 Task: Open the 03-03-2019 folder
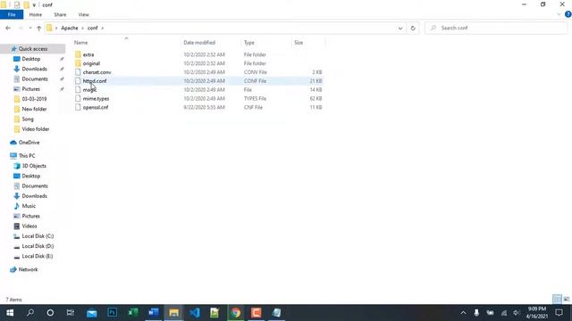(34, 99)
